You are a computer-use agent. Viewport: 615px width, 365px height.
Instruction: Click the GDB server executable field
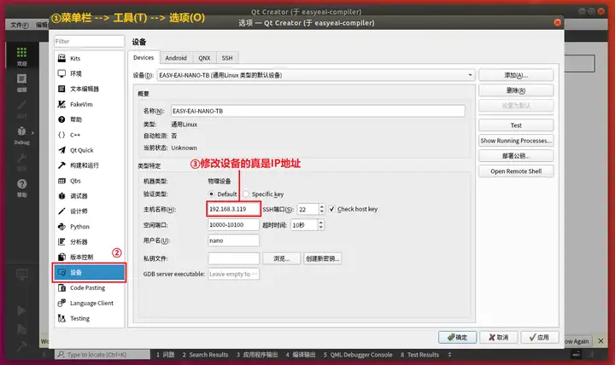[233, 274]
